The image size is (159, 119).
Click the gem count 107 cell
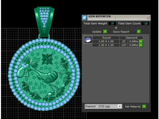[x=124, y=45]
